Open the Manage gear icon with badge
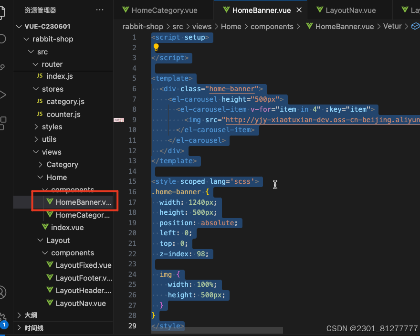Viewport: 420px width, 336px height. (3, 320)
